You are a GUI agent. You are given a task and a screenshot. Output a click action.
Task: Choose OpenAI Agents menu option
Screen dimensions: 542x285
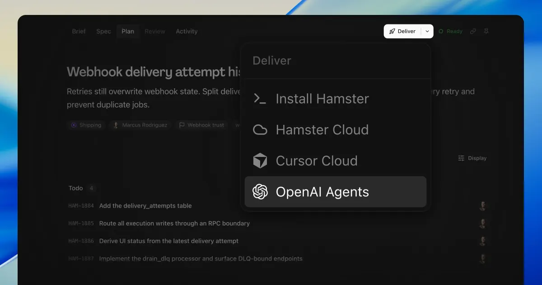click(335, 192)
